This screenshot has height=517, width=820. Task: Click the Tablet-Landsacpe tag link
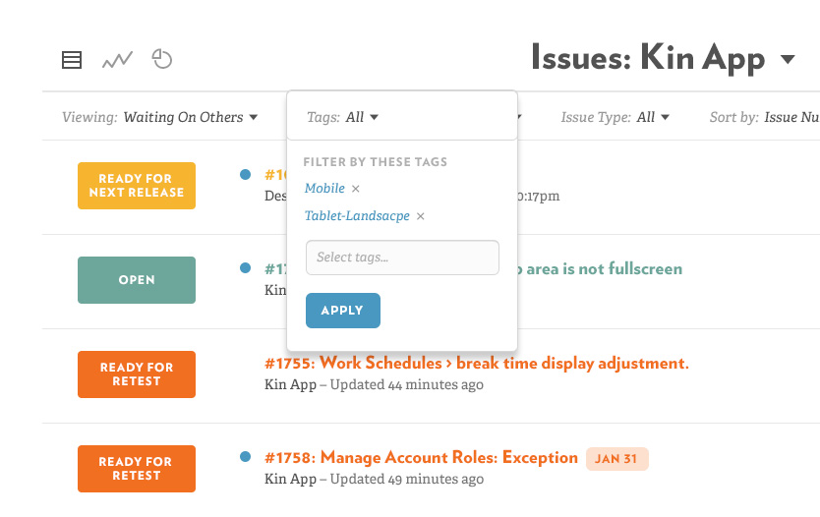tap(357, 216)
